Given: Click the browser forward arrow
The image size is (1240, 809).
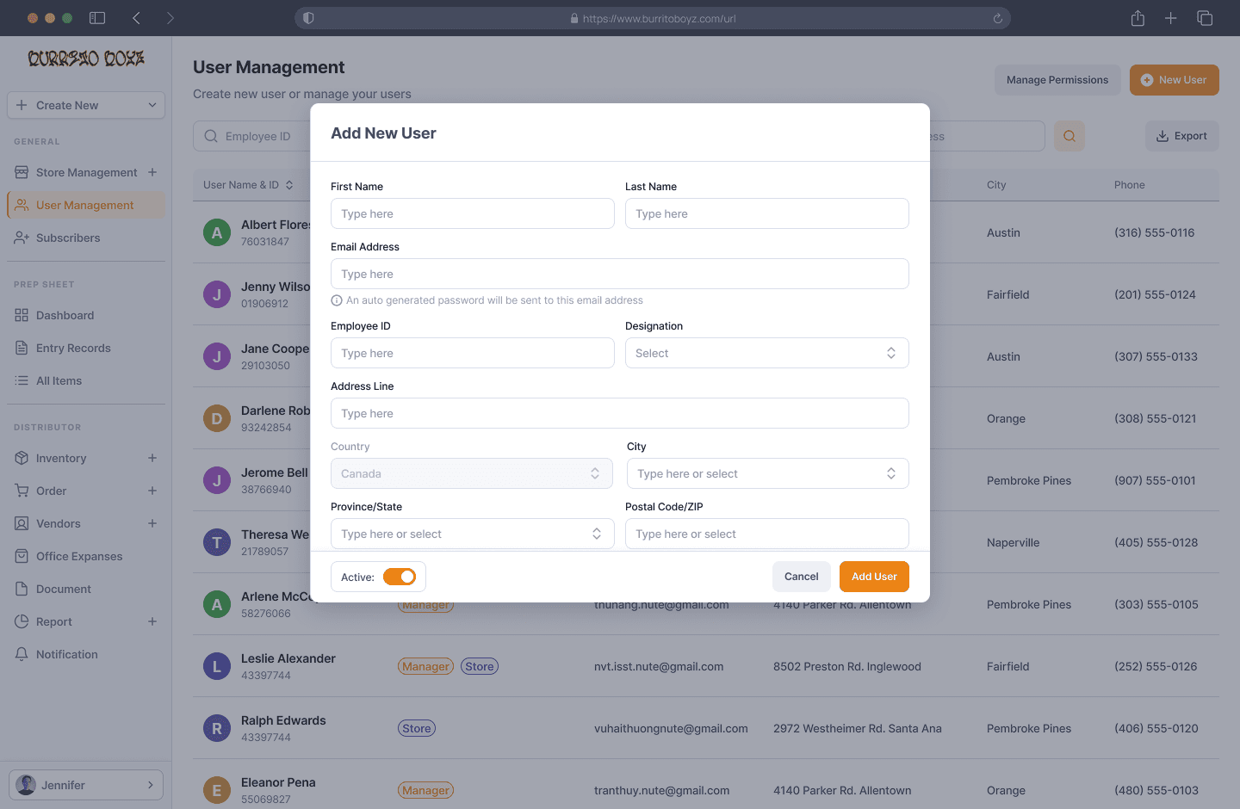Looking at the screenshot, I should pyautogui.click(x=170, y=18).
